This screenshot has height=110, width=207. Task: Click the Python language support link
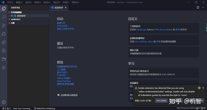point(150,30)
